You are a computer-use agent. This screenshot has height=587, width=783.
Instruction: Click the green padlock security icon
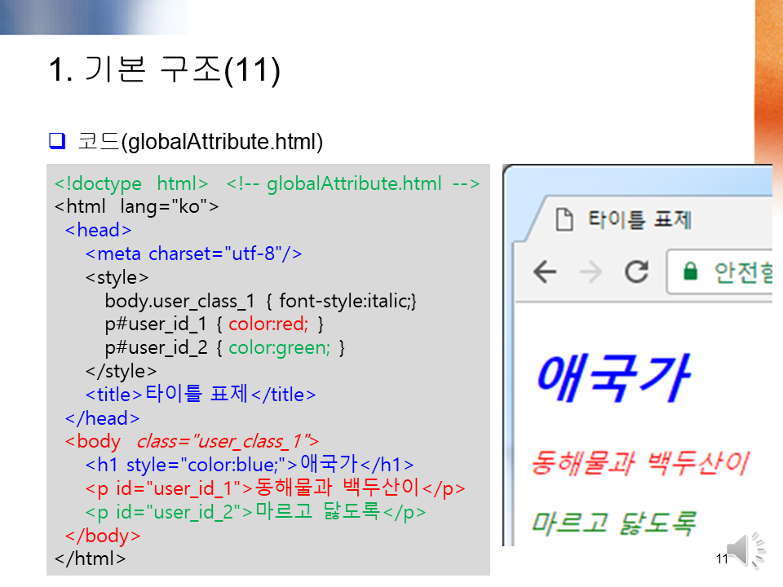coord(690,271)
